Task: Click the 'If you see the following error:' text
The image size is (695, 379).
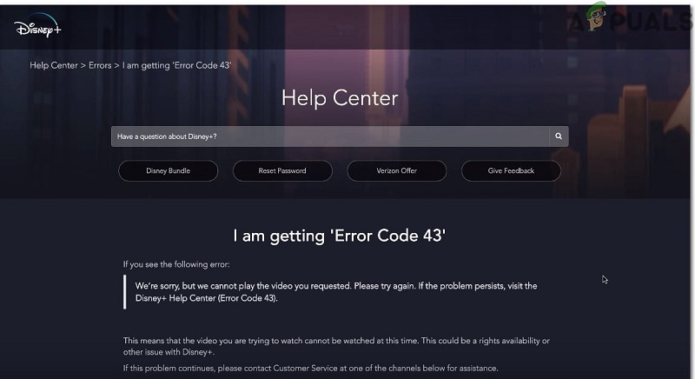Action: 176,264
